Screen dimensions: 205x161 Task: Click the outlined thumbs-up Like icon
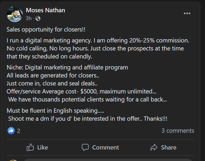point(31,147)
